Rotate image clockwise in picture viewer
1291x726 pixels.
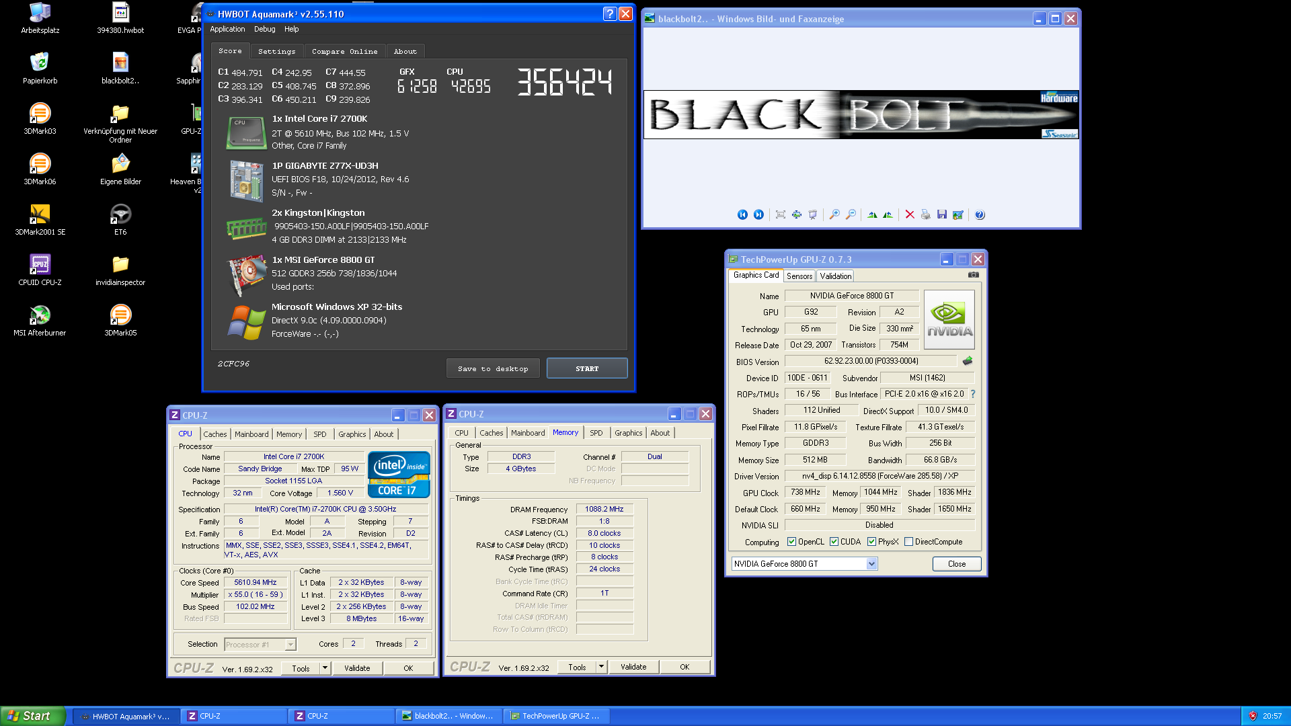(872, 214)
